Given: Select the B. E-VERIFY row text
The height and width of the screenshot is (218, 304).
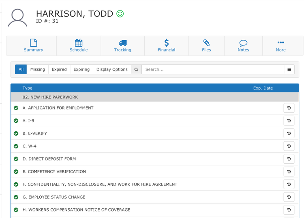Looking at the screenshot, I should 35,133.
